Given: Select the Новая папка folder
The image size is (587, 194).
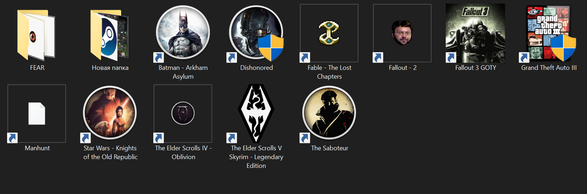Looking at the screenshot, I should point(110,35).
